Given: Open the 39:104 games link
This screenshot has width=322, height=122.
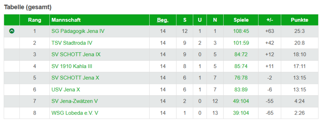Looking at the screenshot, I should tap(241, 113).
